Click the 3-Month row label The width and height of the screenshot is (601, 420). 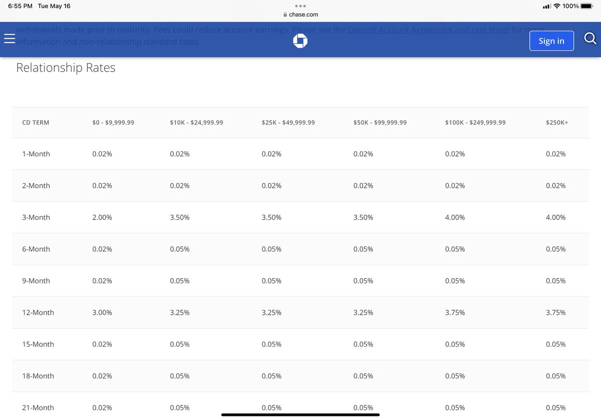click(36, 218)
